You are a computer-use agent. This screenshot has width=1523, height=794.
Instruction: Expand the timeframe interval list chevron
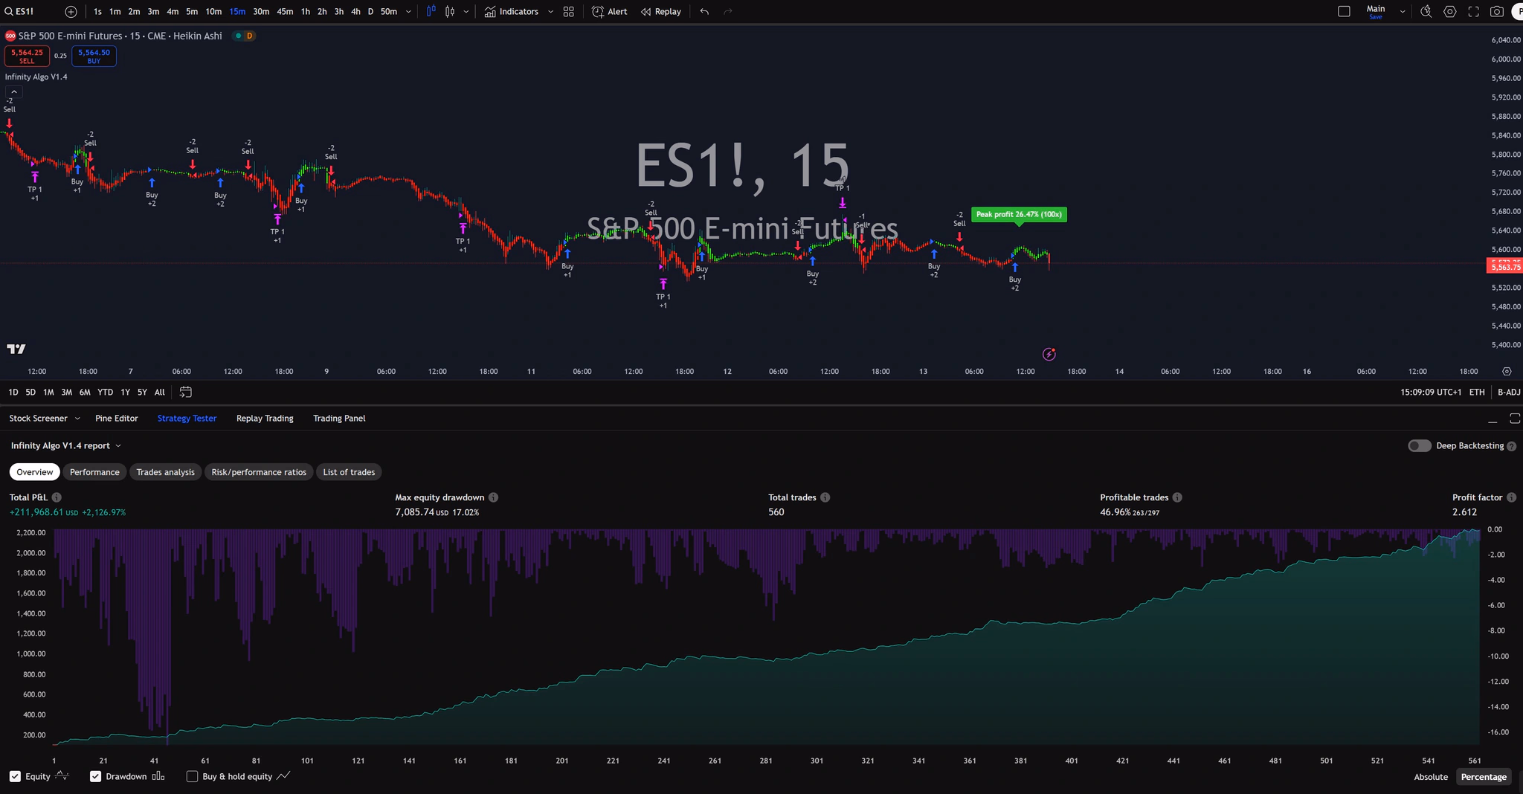coord(408,12)
